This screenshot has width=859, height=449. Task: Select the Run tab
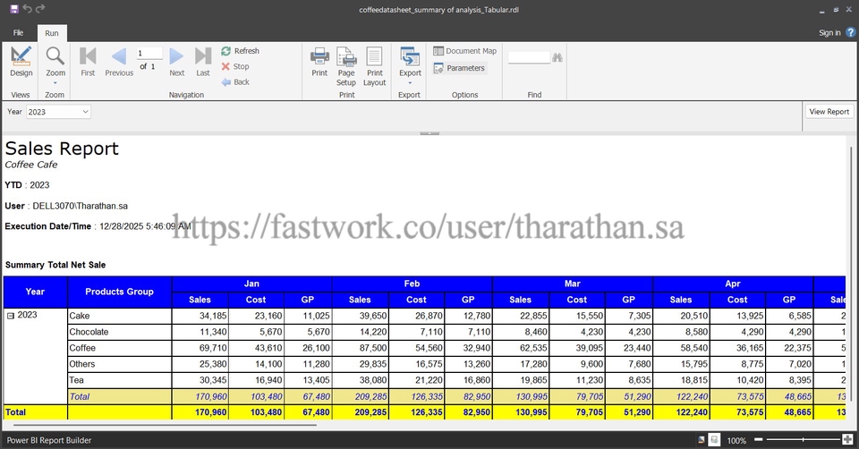[x=52, y=32]
